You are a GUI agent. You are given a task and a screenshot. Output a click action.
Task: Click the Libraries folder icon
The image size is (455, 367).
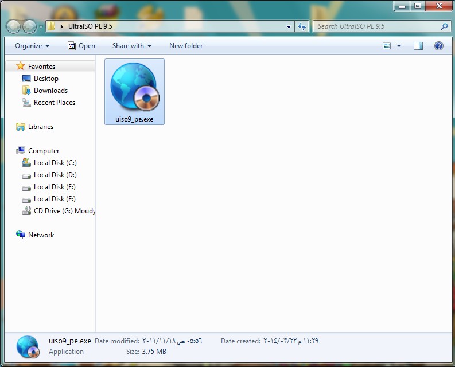click(20, 127)
